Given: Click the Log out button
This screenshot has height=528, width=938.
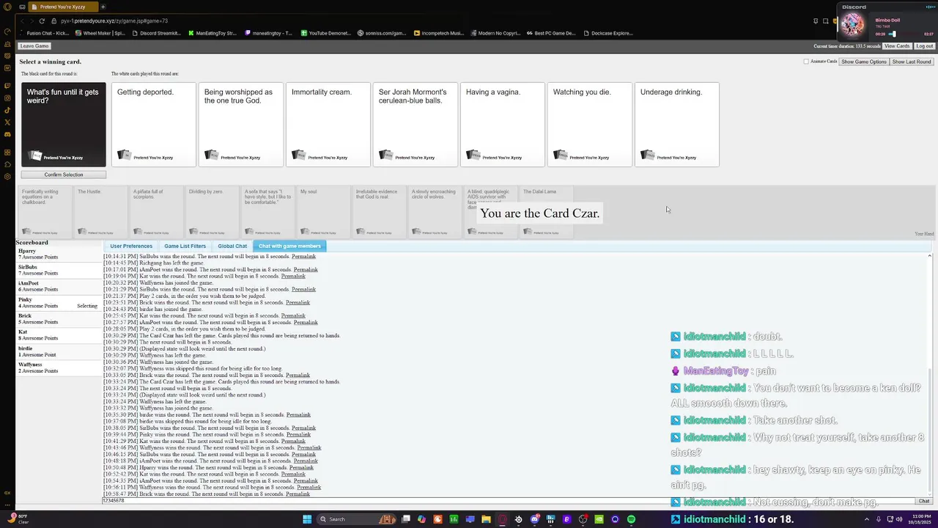Looking at the screenshot, I should [x=925, y=46].
